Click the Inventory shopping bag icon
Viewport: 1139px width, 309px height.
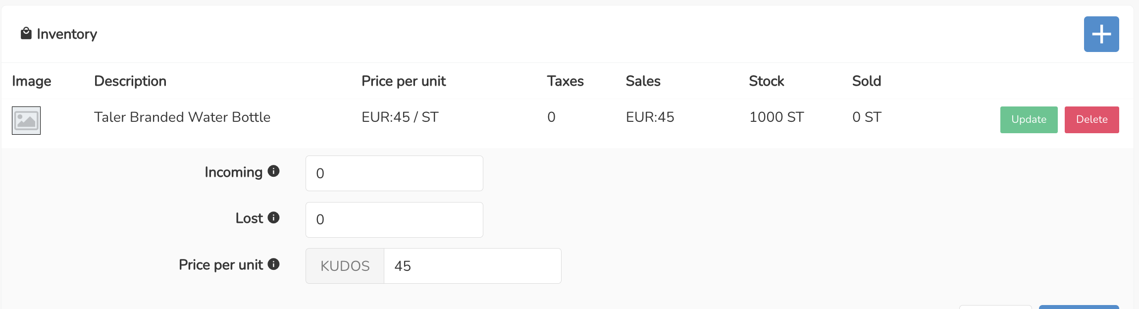point(26,34)
